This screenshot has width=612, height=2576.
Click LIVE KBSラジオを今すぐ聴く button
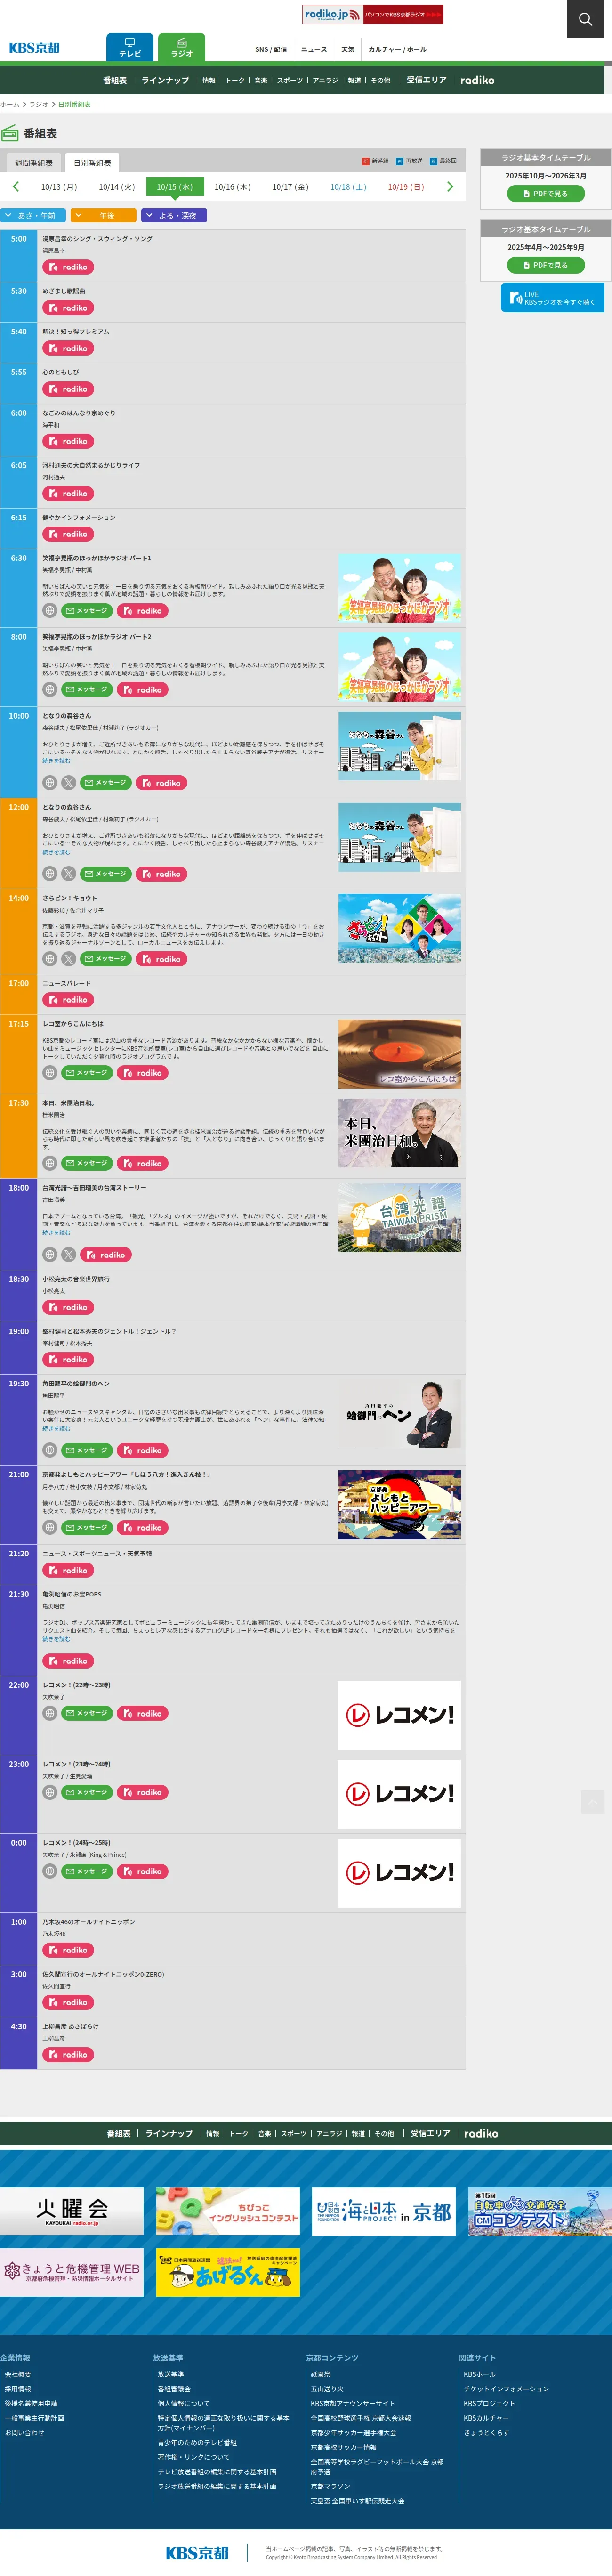click(x=552, y=297)
